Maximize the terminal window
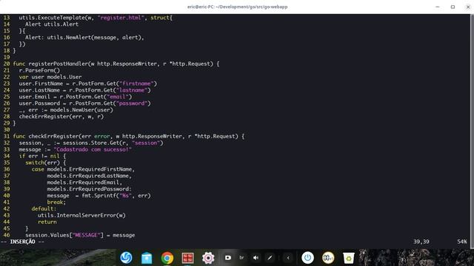Image resolution: width=474 pixels, height=266 pixels. [453, 7]
